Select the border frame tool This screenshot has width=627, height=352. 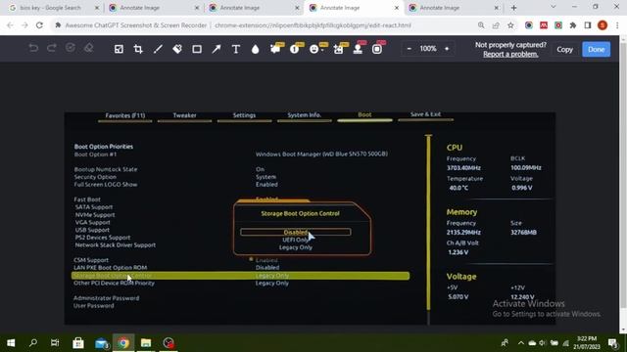tap(378, 48)
